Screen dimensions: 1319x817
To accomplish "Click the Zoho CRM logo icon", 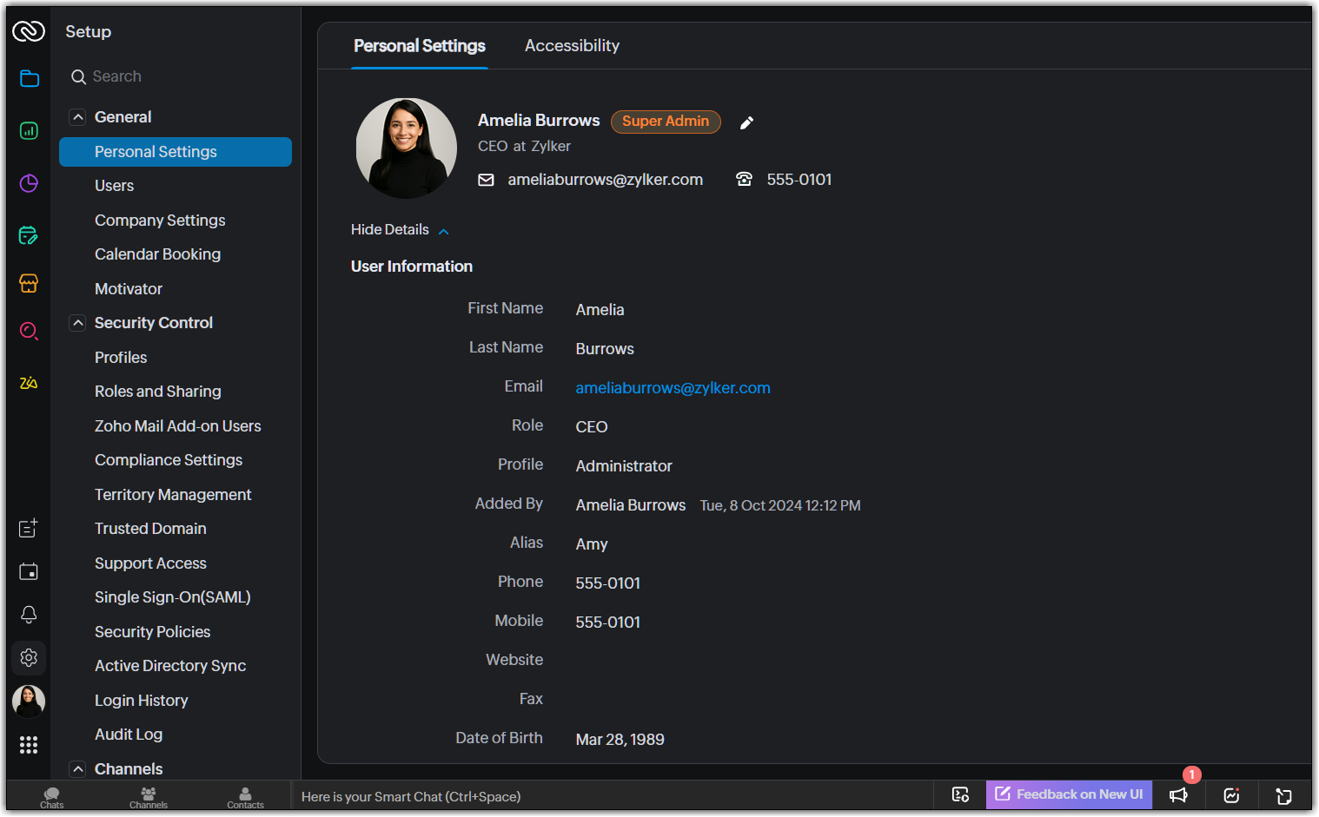I will [x=29, y=32].
